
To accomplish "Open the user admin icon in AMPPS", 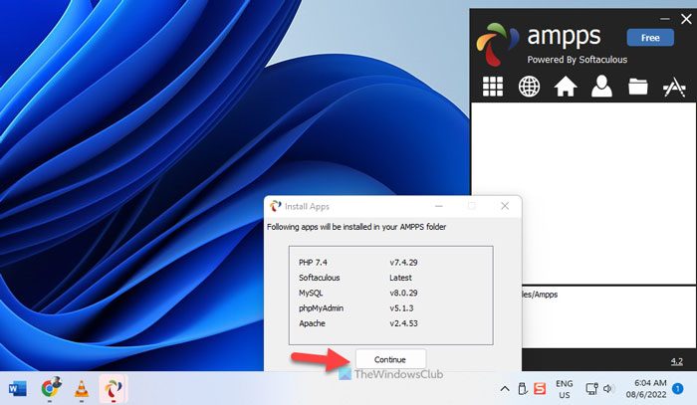I will 601,87.
